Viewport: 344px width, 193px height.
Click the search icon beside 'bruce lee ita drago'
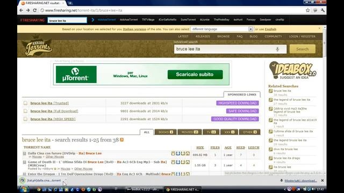coord(270,158)
